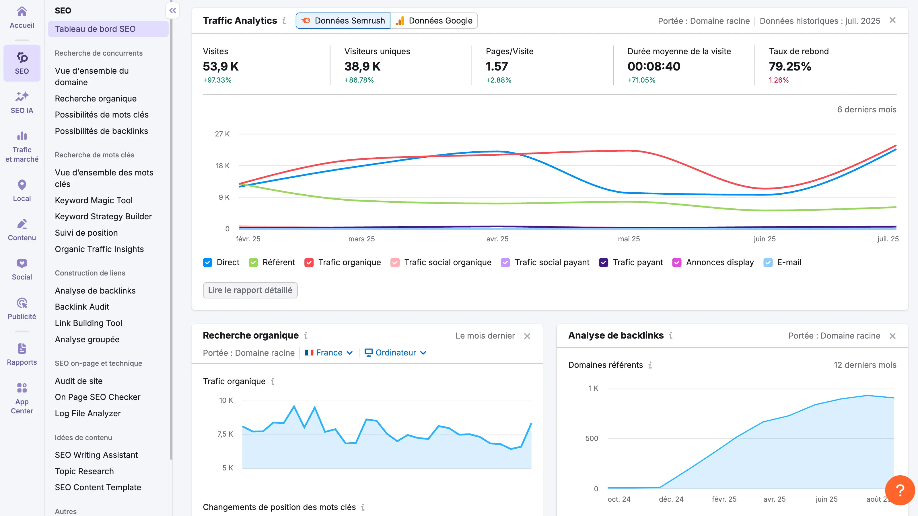918x516 pixels.
Task: Select Données Semrush tab
Action: [343, 21]
